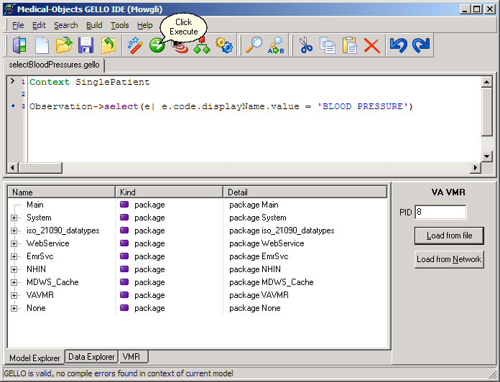Paste using the clipboard icon

click(349, 45)
